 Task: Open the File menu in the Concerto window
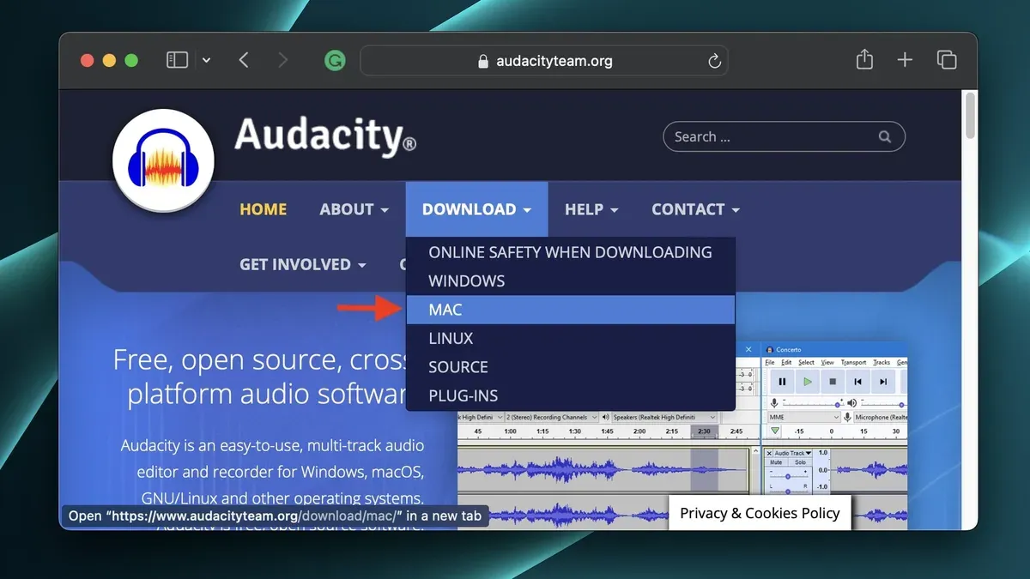point(770,362)
